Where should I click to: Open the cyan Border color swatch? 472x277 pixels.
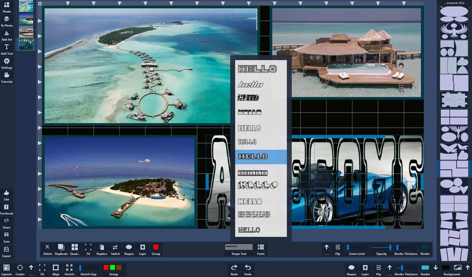point(425,267)
